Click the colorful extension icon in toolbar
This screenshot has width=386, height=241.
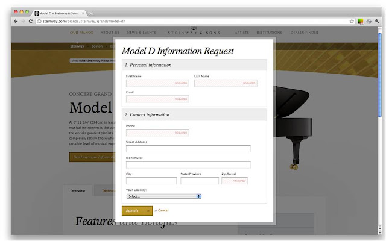coord(361,22)
